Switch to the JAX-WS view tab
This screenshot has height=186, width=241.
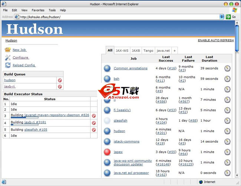click(122, 51)
